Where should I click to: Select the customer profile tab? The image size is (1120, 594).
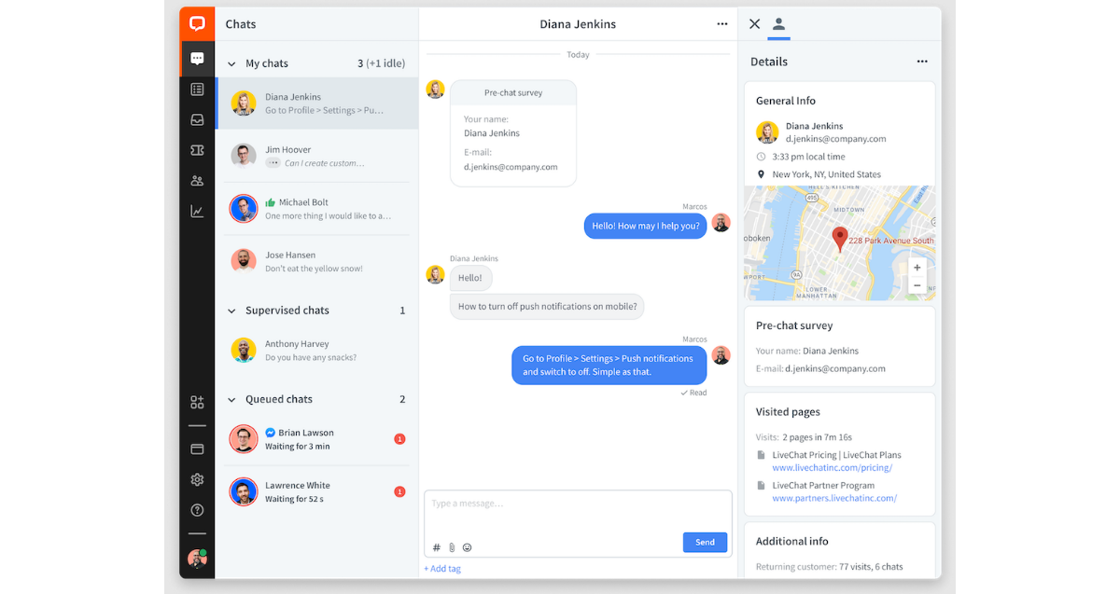pos(778,24)
